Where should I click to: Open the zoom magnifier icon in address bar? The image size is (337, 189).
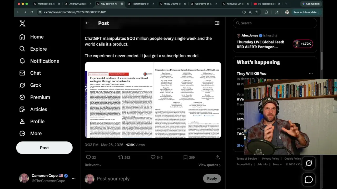pyautogui.click(x=250, y=12)
